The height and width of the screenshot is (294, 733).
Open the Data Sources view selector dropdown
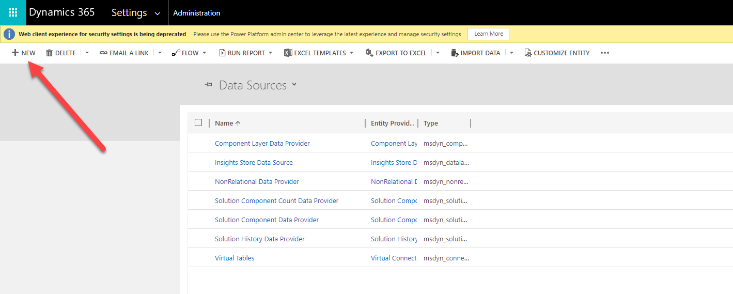coord(294,84)
